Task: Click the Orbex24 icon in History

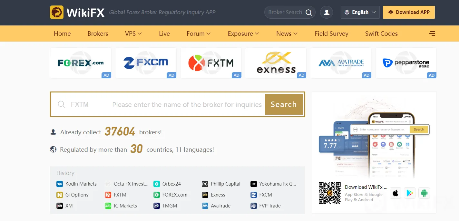Action: click(x=157, y=184)
